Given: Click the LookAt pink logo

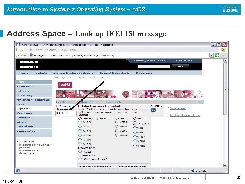Looking at the screenshot, I should pos(65,85).
